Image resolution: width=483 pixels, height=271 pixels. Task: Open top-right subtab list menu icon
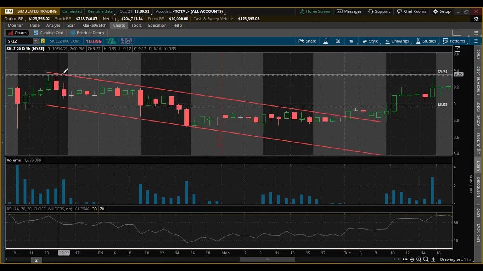(x=476, y=33)
